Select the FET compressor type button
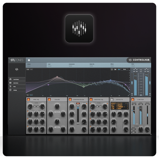Viewport: 159px width, 159px height. pyautogui.click(x=78, y=103)
